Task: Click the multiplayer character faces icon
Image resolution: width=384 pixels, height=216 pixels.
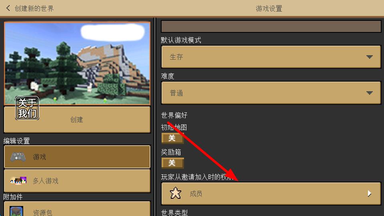Action: tap(18, 181)
